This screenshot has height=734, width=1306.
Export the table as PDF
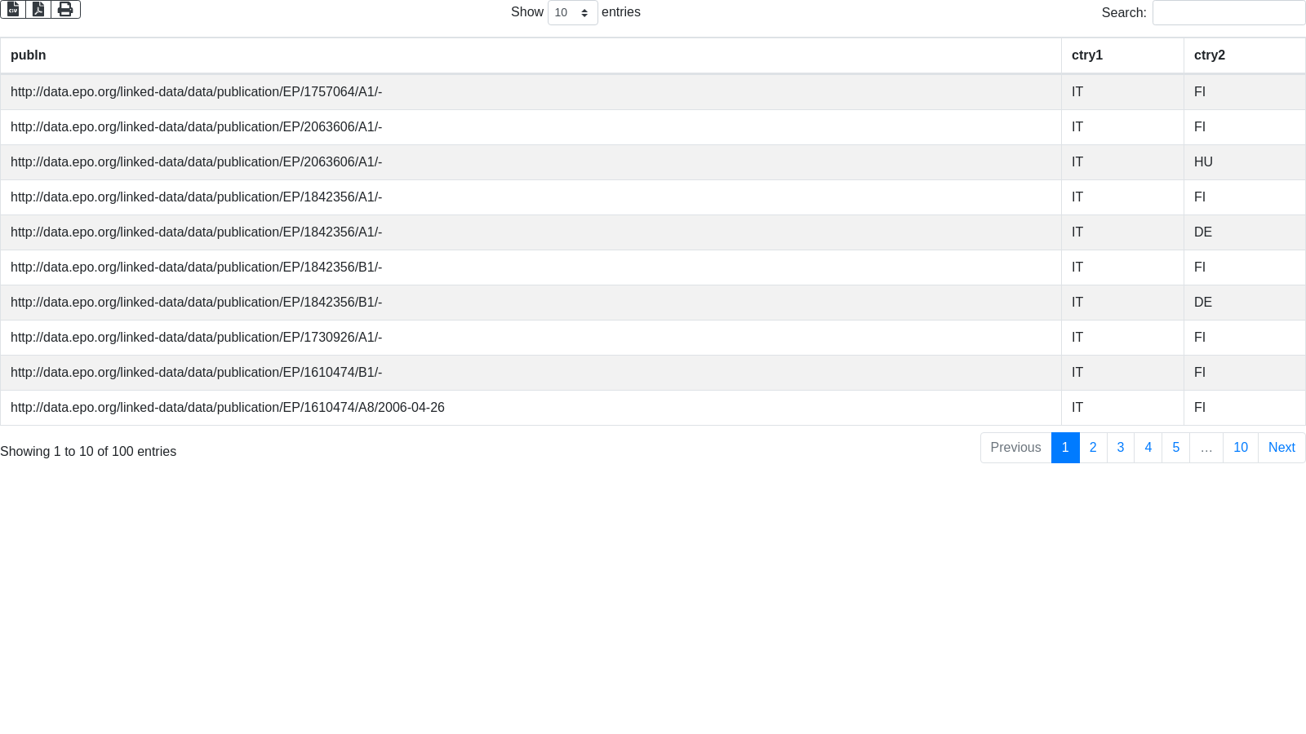click(x=38, y=9)
